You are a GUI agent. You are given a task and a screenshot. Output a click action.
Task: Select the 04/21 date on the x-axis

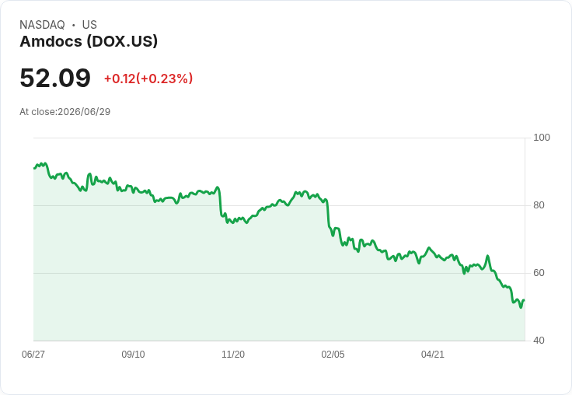(433, 355)
